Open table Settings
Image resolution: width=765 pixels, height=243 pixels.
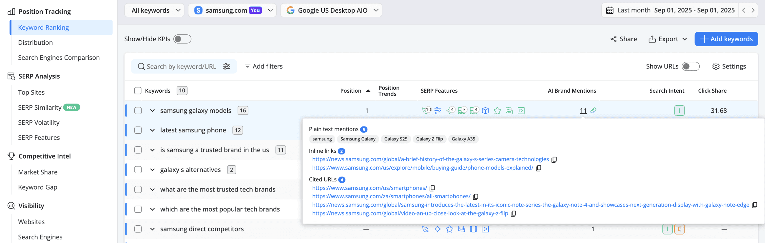click(729, 66)
